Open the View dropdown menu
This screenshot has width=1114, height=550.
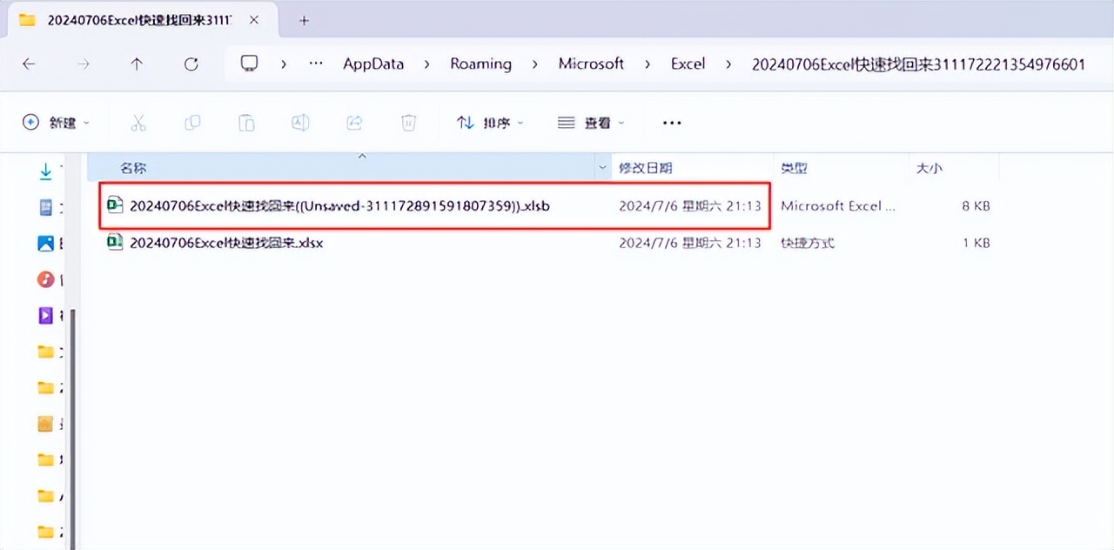[x=591, y=123]
